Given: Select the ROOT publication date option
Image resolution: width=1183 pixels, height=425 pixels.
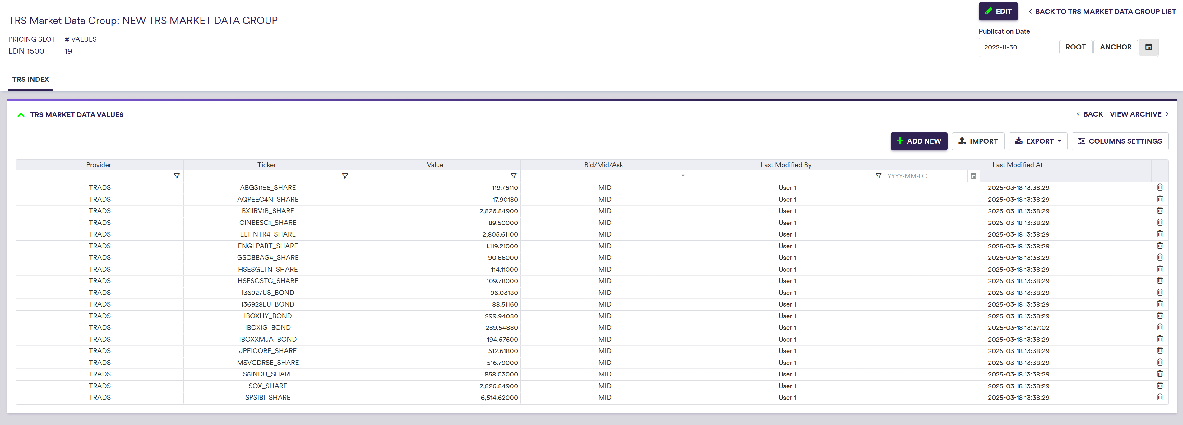Looking at the screenshot, I should pyautogui.click(x=1075, y=47).
